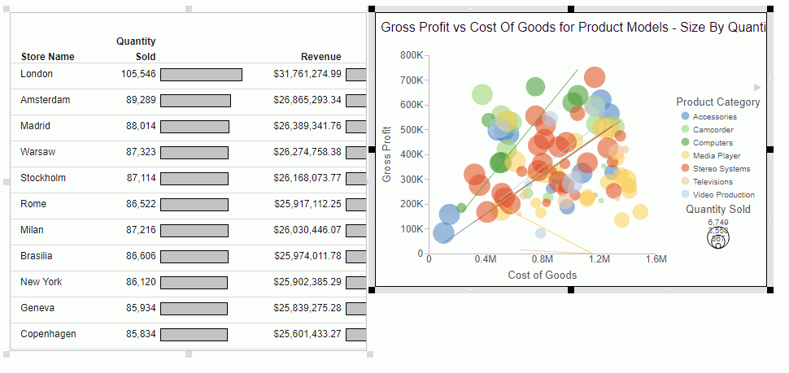Select the Televisions legend entry
789x373 pixels.
[713, 182]
